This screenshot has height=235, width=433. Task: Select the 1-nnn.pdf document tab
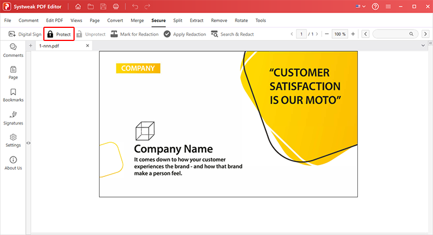point(63,46)
